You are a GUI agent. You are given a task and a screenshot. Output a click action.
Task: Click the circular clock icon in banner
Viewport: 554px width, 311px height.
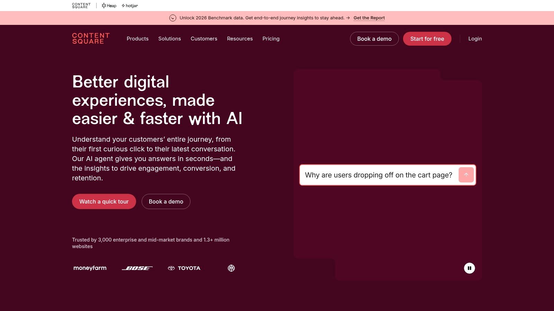point(173,18)
